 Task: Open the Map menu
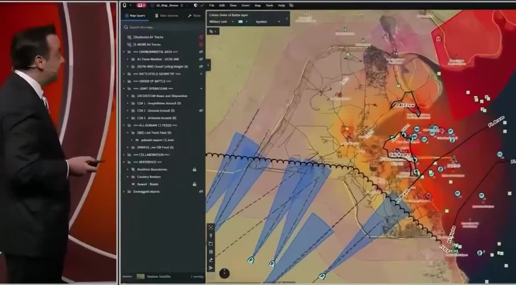pos(258,5)
